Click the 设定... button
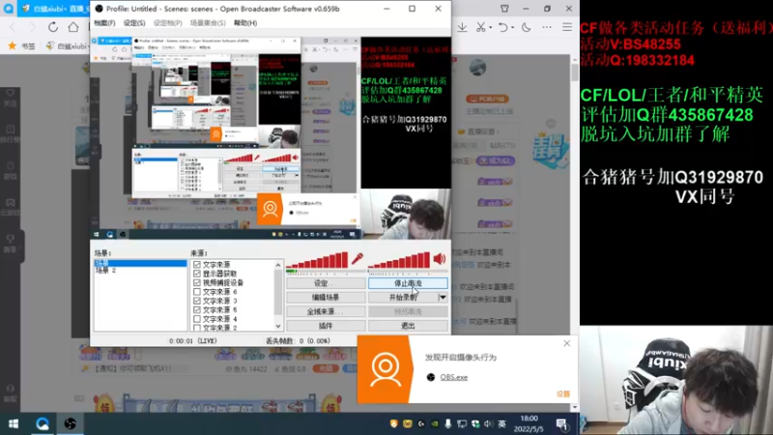 click(326, 283)
